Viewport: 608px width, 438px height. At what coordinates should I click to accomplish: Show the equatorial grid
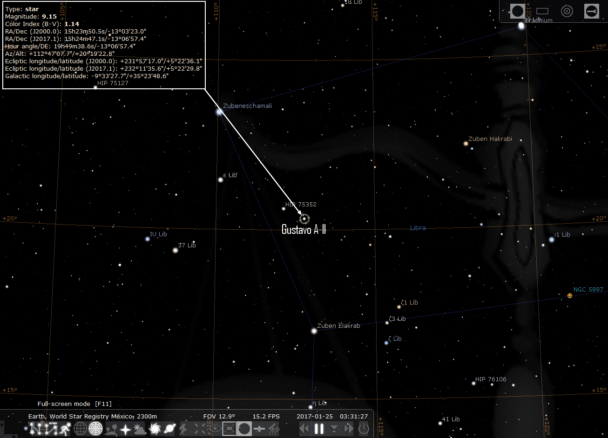(81, 429)
